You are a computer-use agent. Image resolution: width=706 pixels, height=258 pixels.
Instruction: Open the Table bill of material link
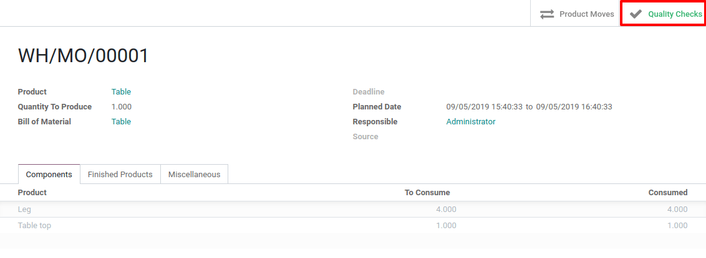(x=121, y=121)
